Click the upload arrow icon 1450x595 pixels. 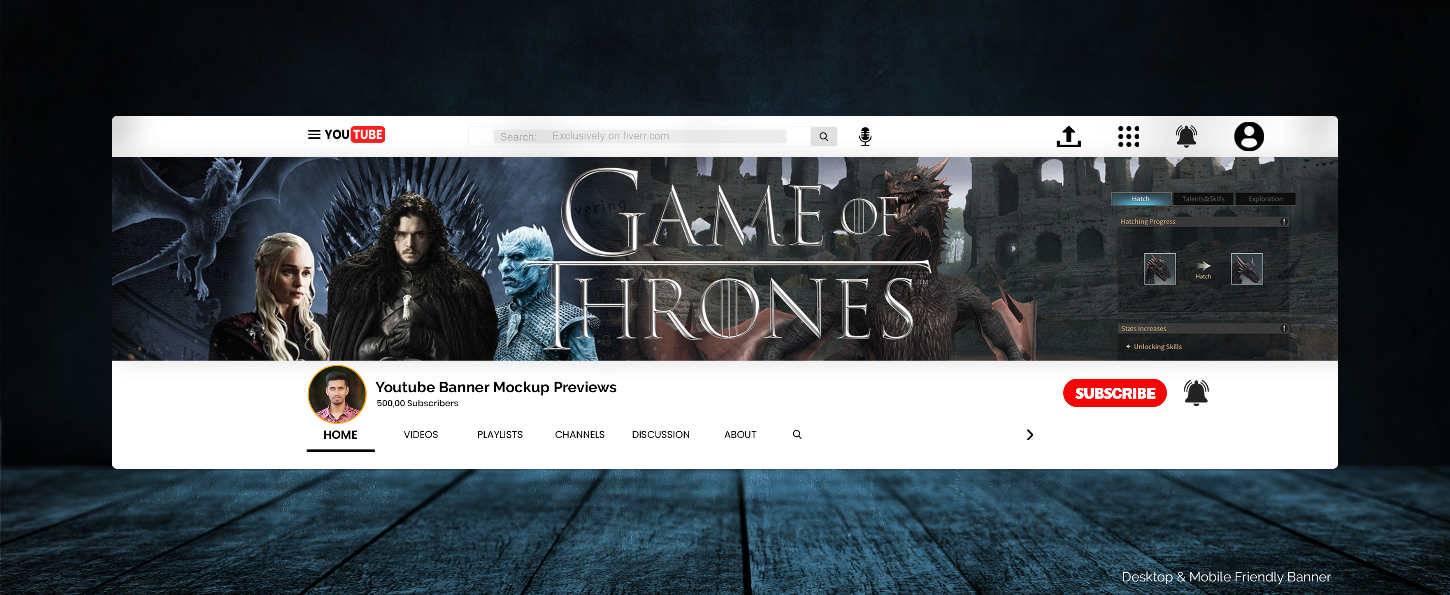coord(1068,137)
